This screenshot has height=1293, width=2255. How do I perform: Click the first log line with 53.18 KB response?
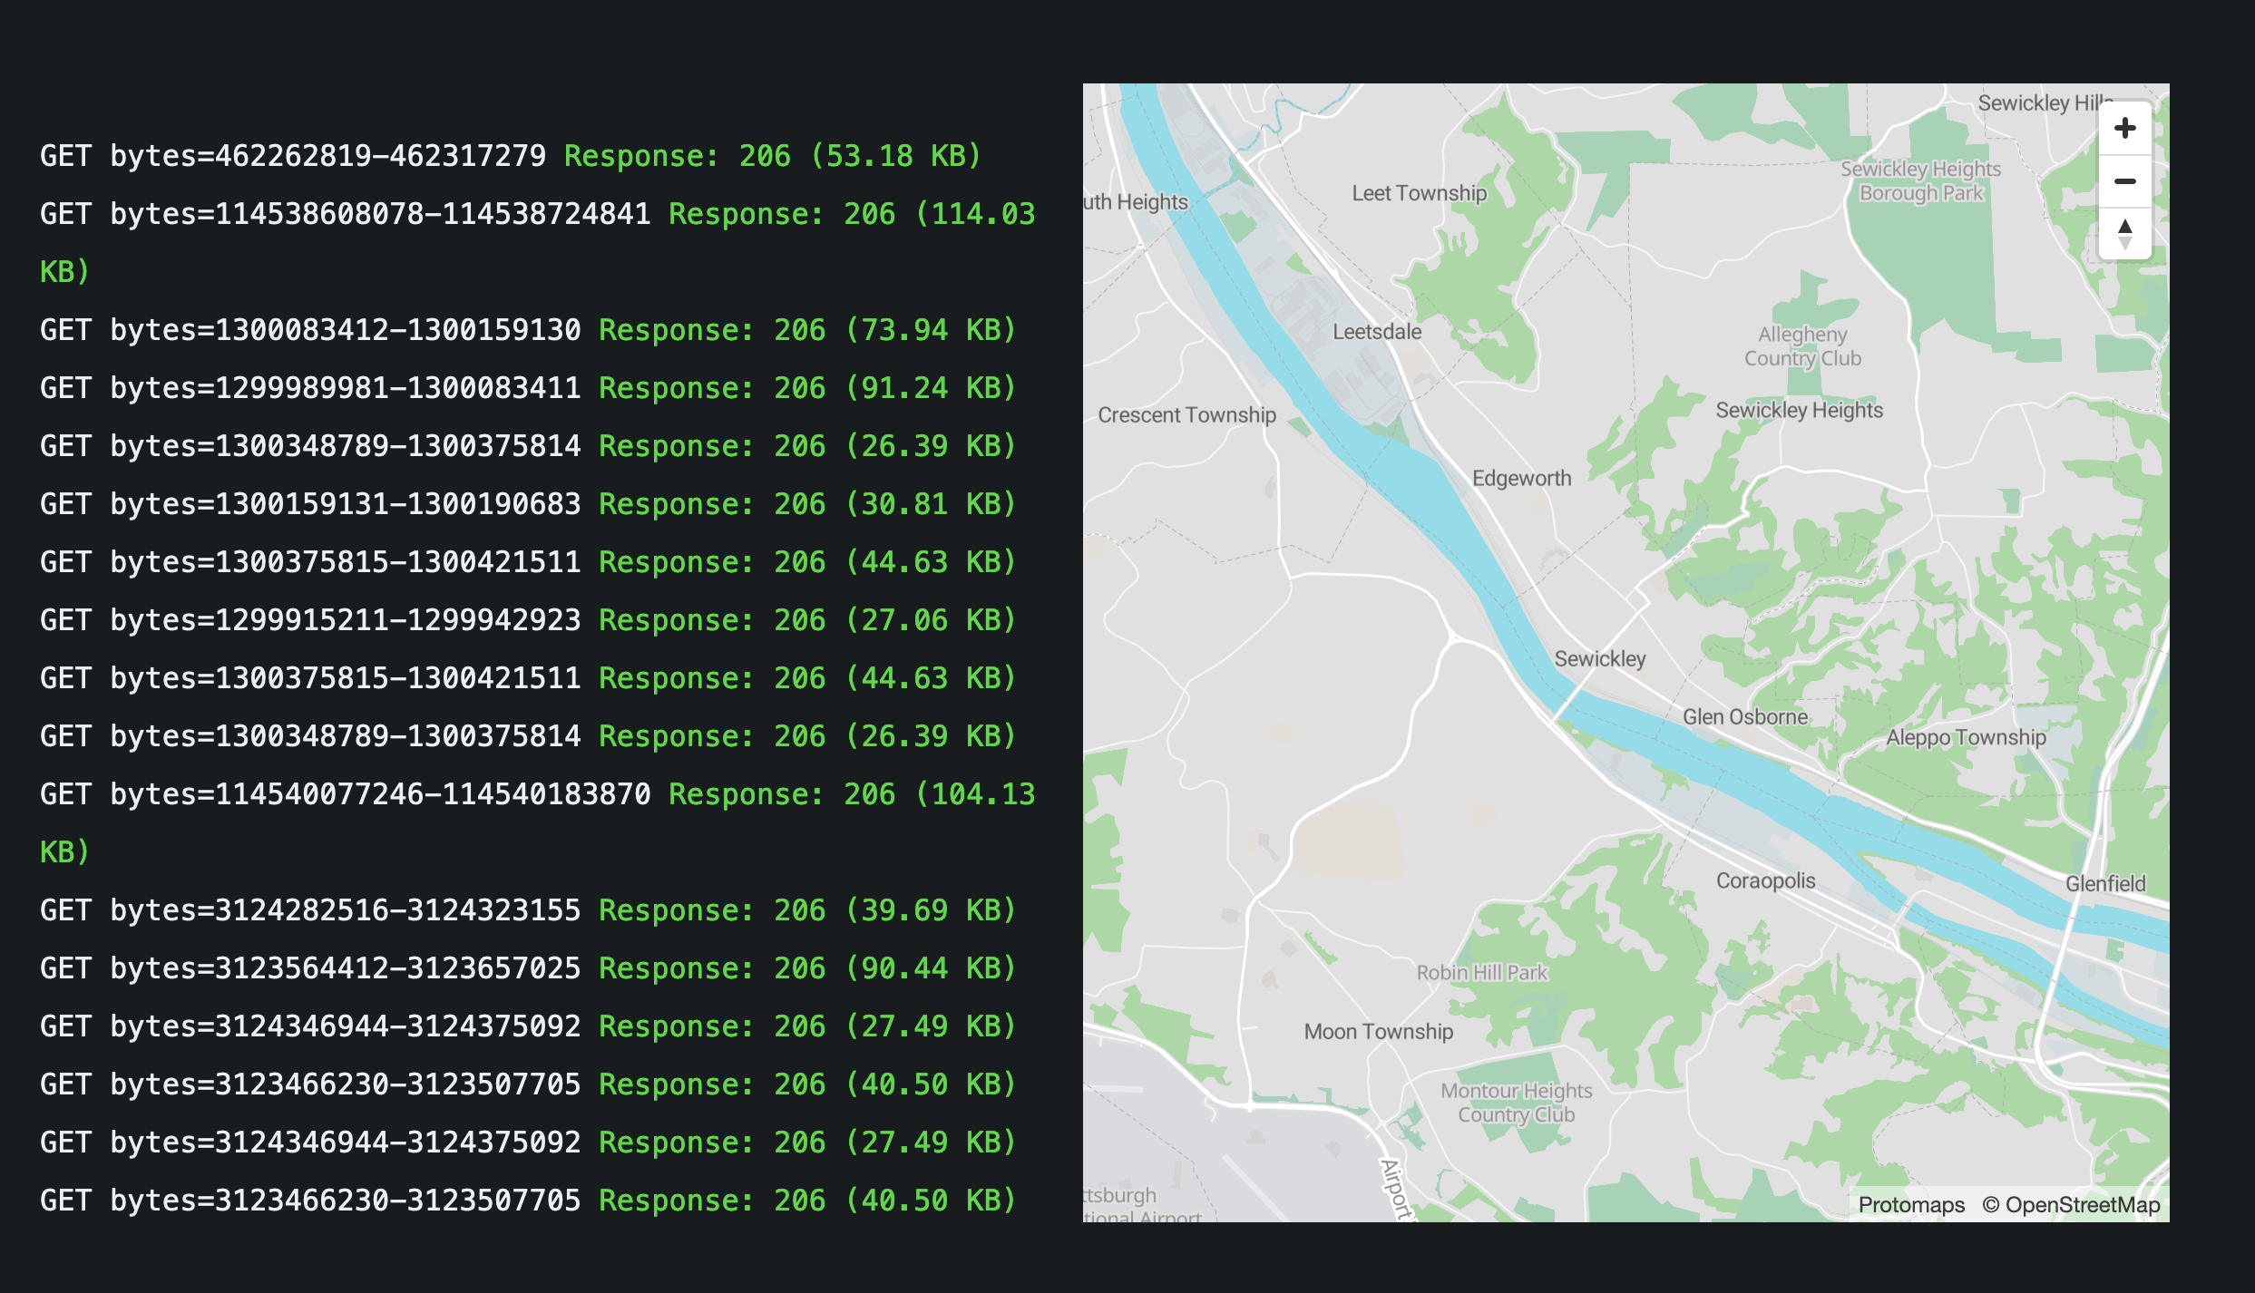pos(511,156)
